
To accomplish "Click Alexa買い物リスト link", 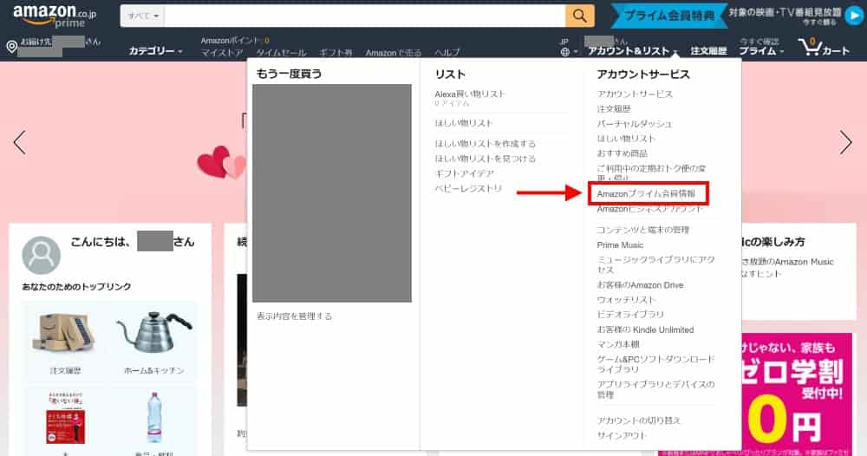I will point(470,94).
